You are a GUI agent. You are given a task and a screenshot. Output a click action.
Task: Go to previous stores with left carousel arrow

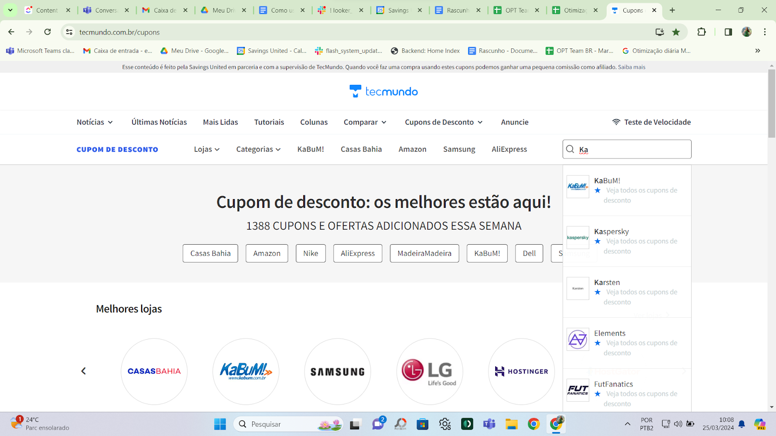83,371
